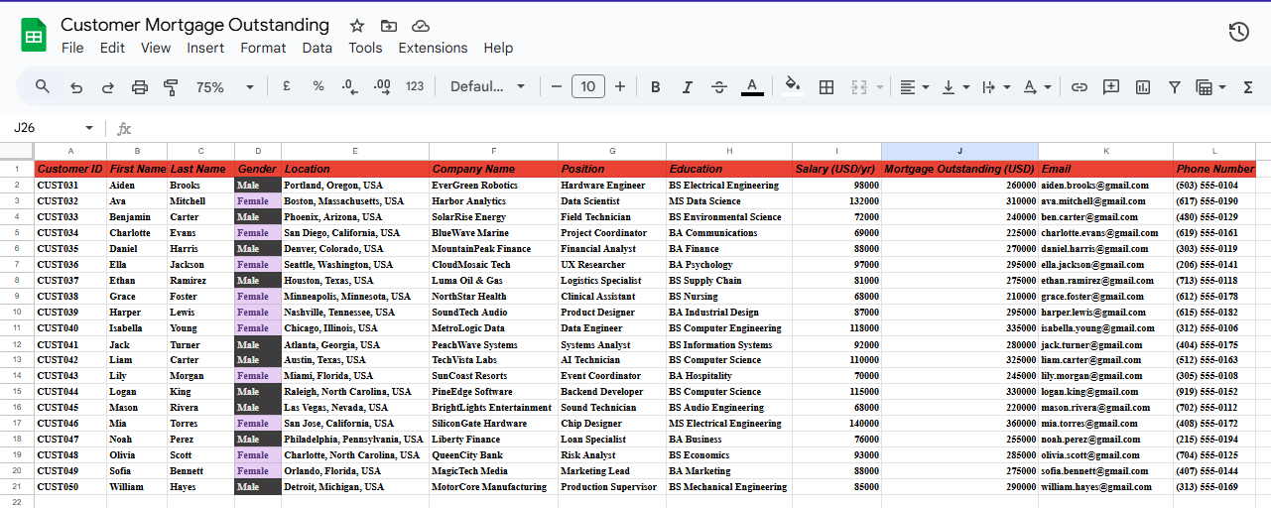Select the paint format tool
The height and width of the screenshot is (508, 1271).
[170, 87]
